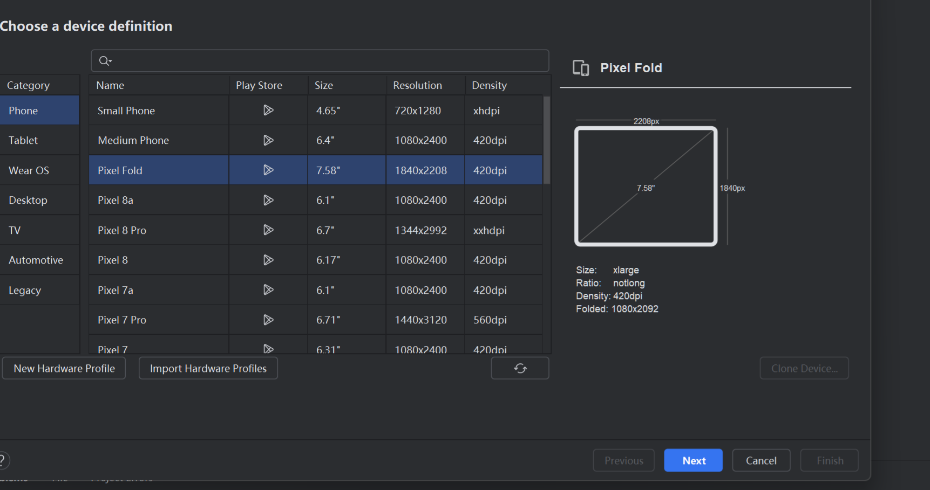Click the 720x1280 resolution cell
Screen dimensions: 930x490
click(x=425, y=111)
